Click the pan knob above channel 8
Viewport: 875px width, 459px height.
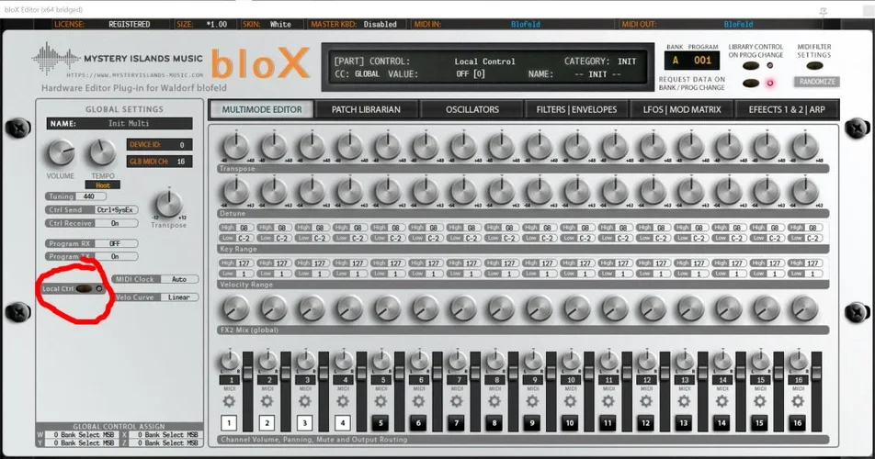[494, 361]
